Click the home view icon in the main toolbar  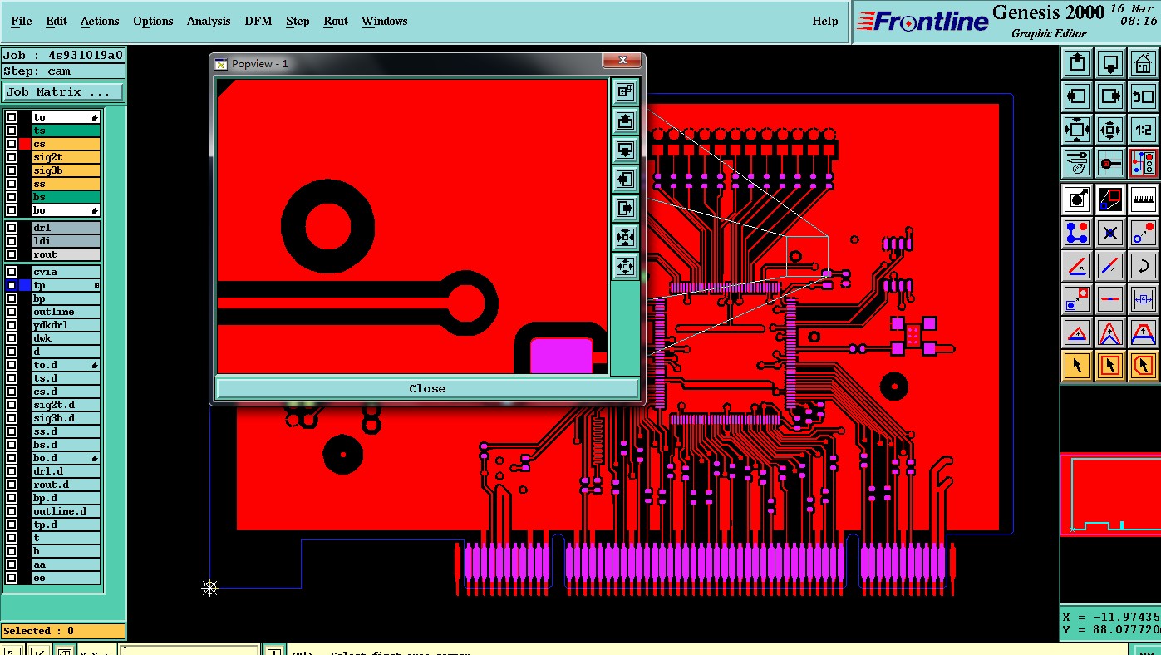coord(1144,62)
